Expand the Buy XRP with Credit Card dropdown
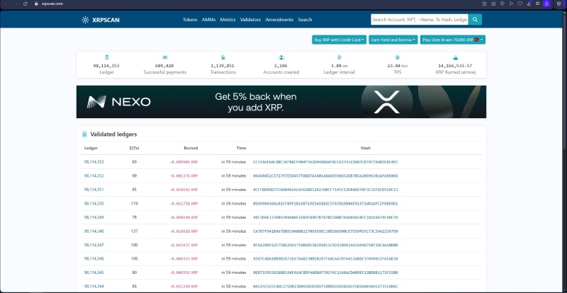The image size is (567, 293). (339, 40)
